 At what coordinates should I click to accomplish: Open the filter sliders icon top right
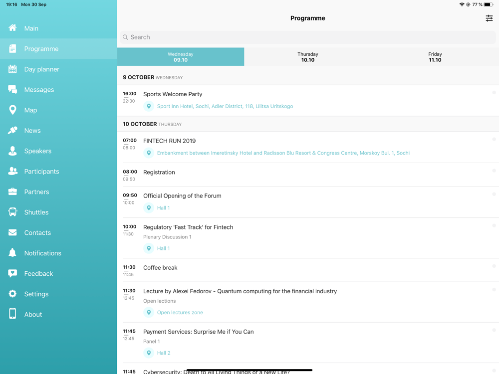point(489,18)
